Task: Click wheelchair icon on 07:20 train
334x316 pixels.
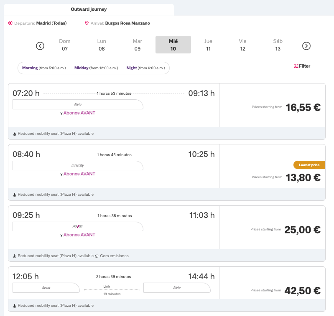Action: [15, 134]
